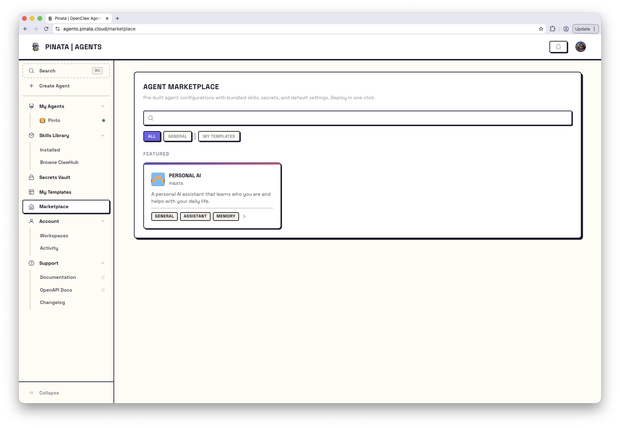Focus the sidebar Search box
The width and height of the screenshot is (620, 428).
66,71
